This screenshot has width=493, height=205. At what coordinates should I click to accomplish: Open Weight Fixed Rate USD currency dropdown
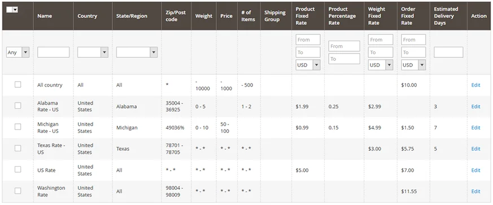381,65
